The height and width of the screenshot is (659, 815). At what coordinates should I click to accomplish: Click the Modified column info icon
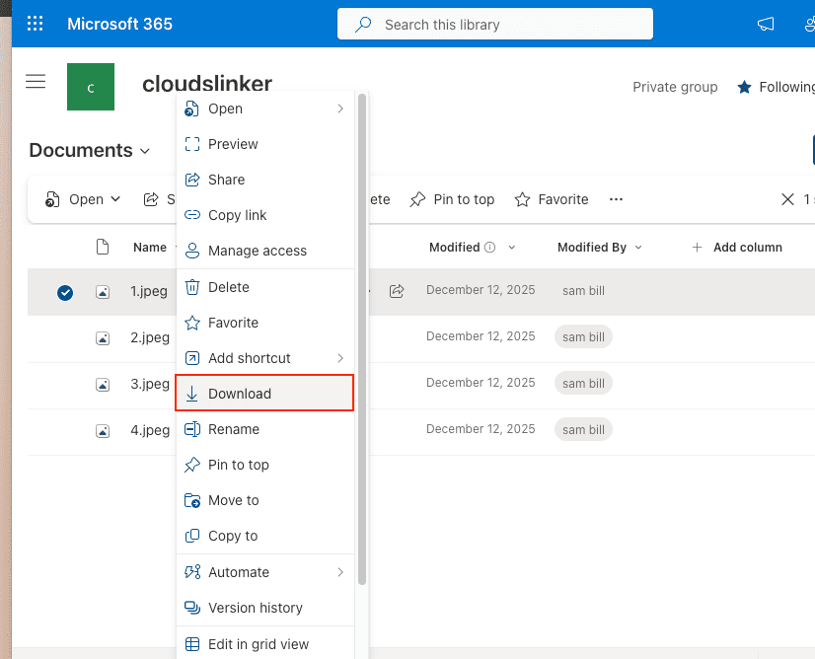pos(489,247)
